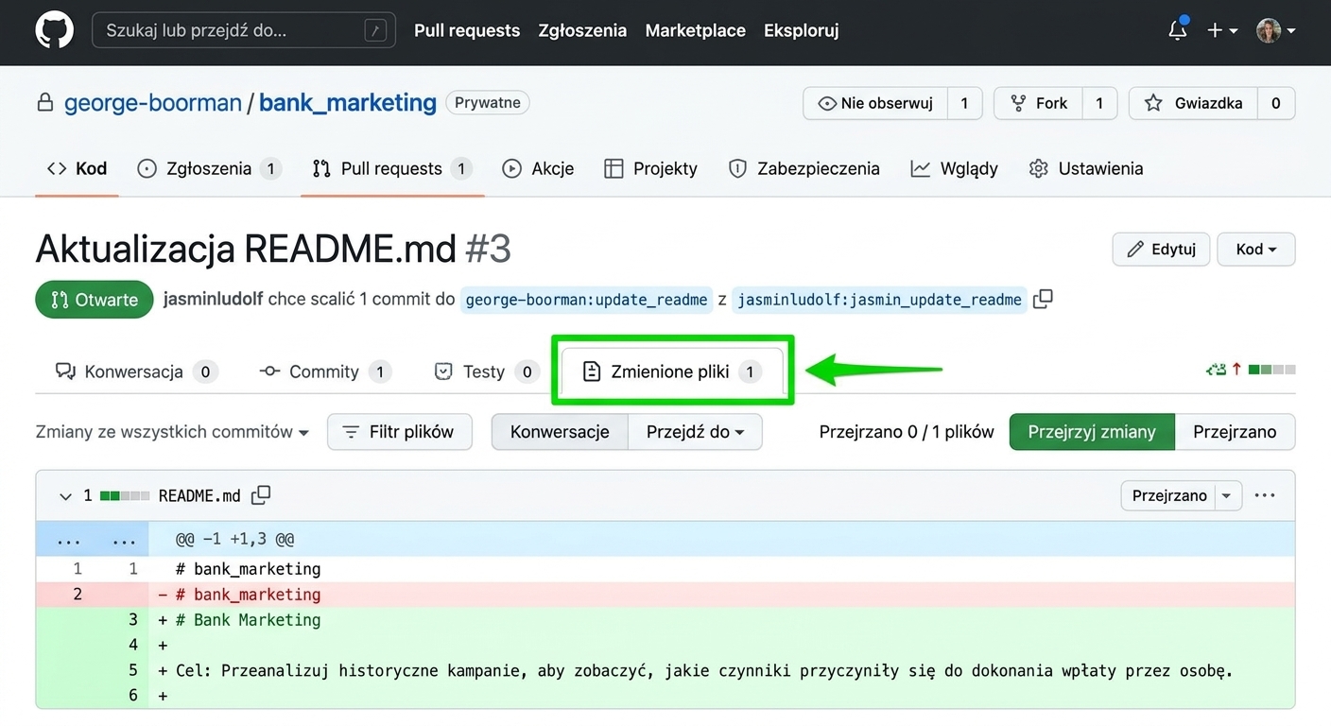Open the jasminludolf author link
1331x726 pixels.
coord(213,300)
